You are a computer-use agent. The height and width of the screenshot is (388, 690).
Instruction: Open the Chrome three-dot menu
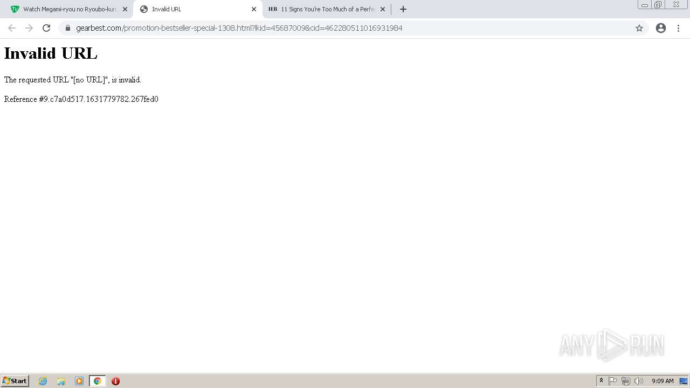click(x=678, y=28)
